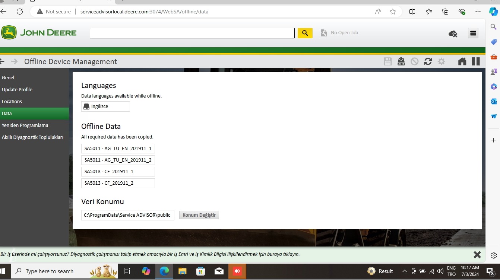The image size is (500, 280).
Task: Open the Genel sidebar item
Action: click(8, 77)
